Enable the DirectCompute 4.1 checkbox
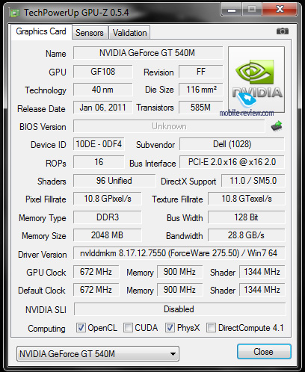This screenshot has width=305, height=372. click(211, 327)
